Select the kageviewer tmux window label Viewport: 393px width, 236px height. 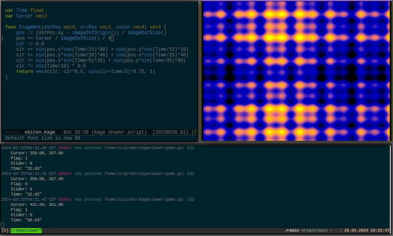coord(25,230)
